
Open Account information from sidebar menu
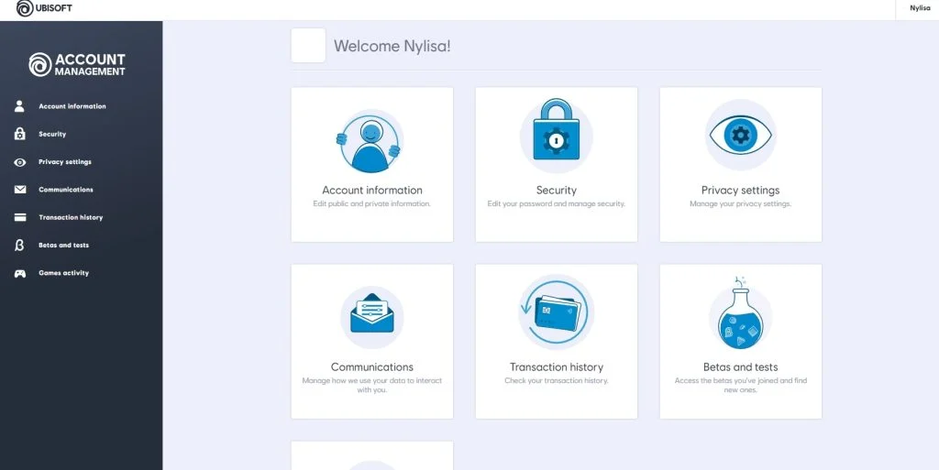(x=72, y=106)
